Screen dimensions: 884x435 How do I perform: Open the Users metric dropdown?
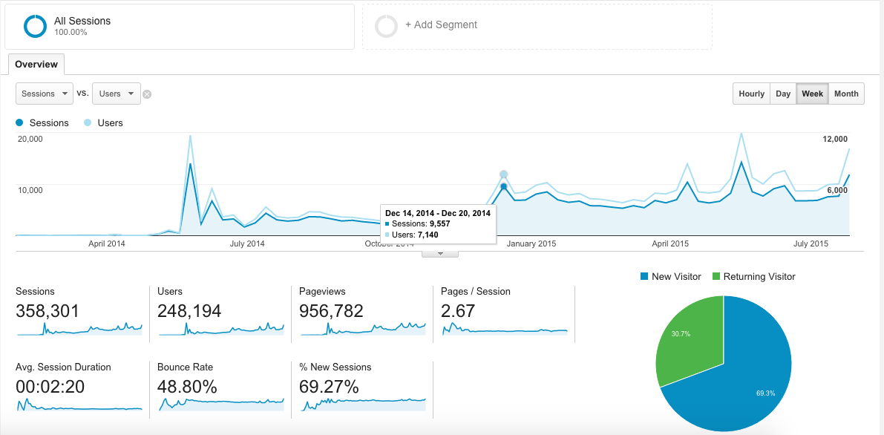tap(117, 94)
